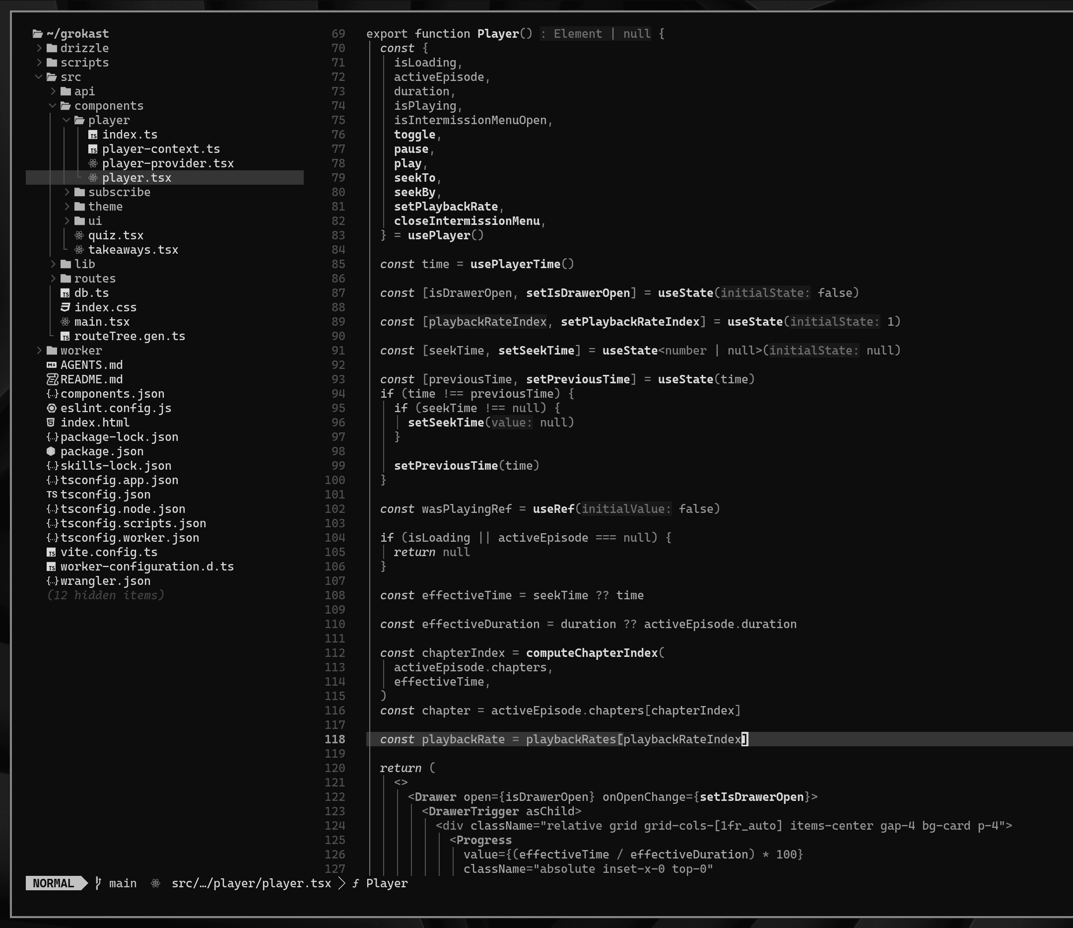This screenshot has height=928, width=1073.
Task: Click the HTML icon beside index.html
Action: 51,422
